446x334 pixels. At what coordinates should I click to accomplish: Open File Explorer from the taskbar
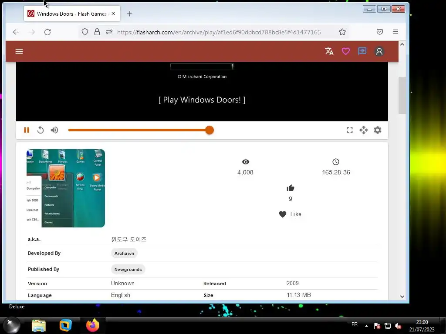coord(39,325)
